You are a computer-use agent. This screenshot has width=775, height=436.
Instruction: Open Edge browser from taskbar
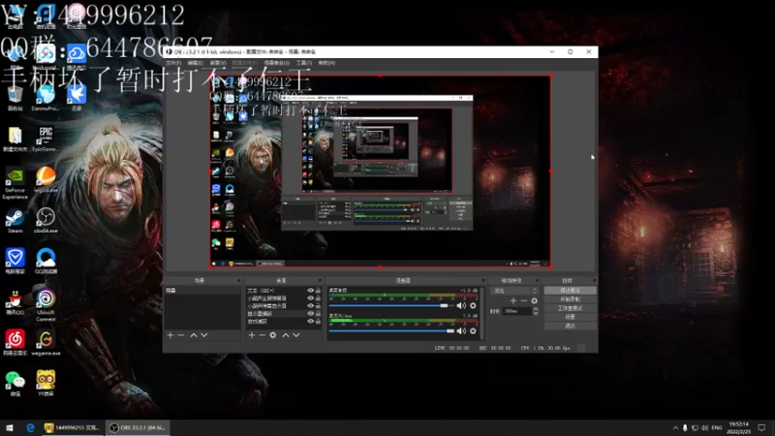tap(30, 427)
